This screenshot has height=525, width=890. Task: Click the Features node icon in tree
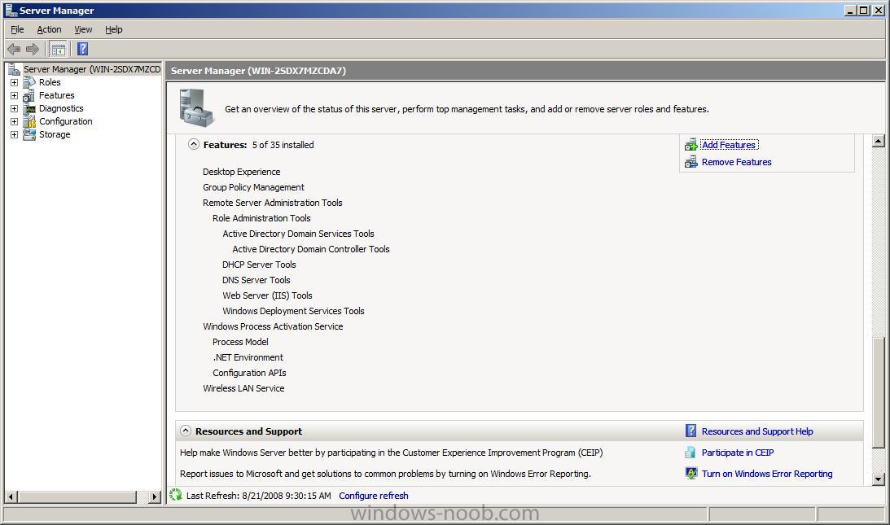tap(29, 95)
